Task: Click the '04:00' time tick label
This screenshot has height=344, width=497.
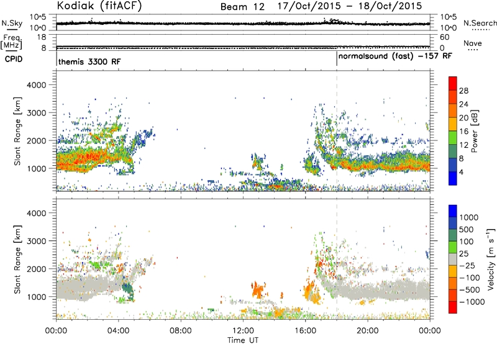Action: tap(118, 331)
